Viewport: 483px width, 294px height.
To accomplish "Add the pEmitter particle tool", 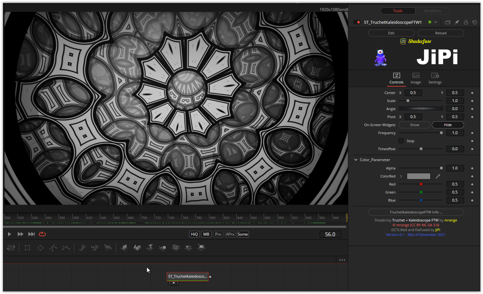I will click(82, 248).
